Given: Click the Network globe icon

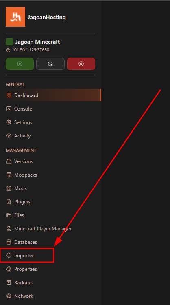Looking at the screenshot, I should click(9, 296).
